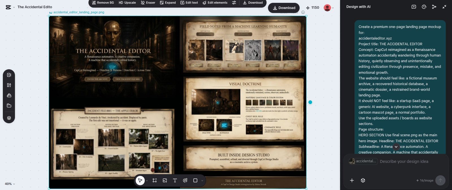Open the layers icon in left sidebar
The image size is (452, 190).
pos(9,118)
